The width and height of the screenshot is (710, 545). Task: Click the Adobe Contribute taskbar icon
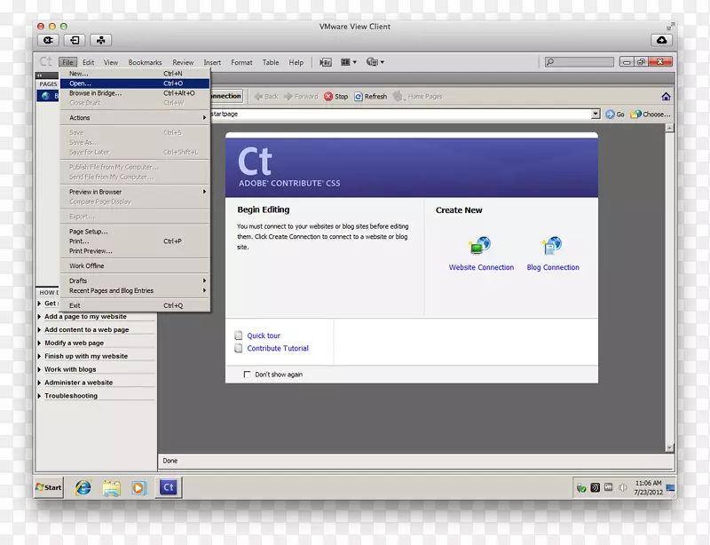click(x=167, y=487)
